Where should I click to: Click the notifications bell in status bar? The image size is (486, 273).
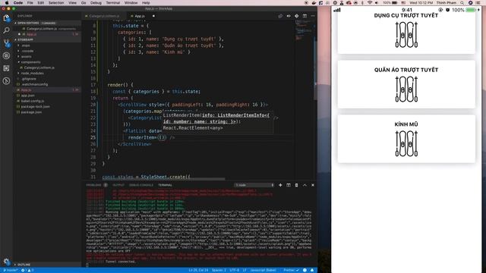tap(312, 270)
